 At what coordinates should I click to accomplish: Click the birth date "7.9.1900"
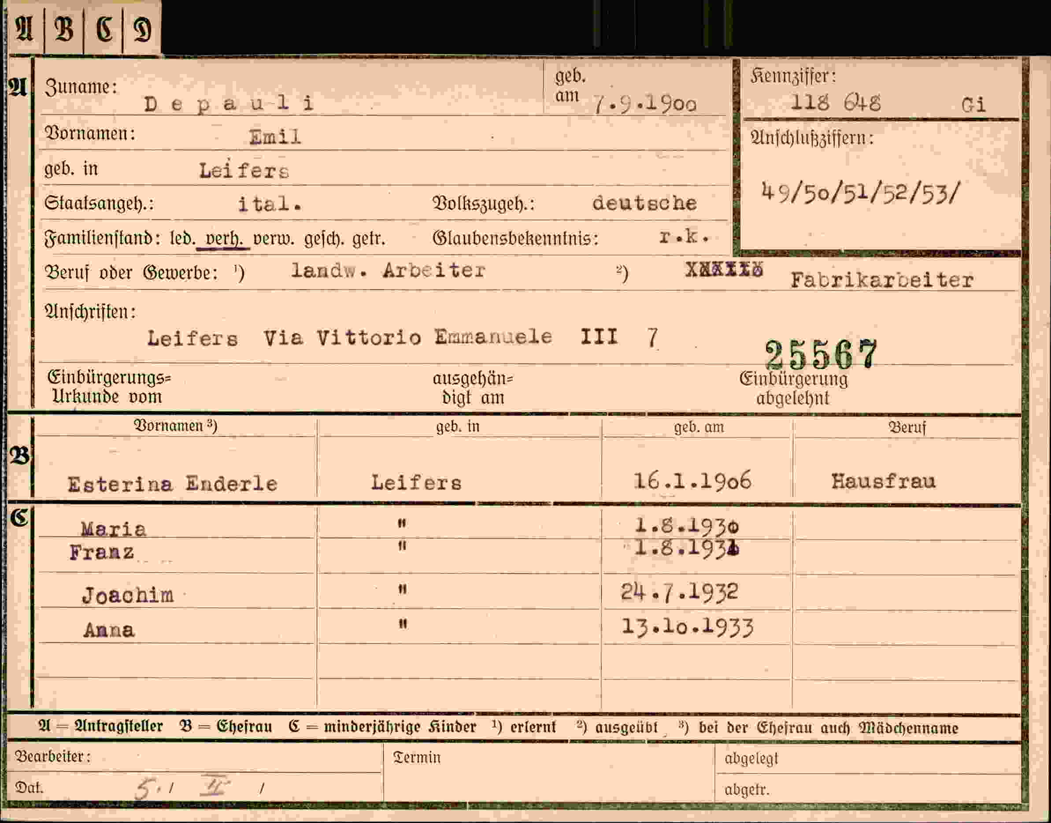coord(644,104)
